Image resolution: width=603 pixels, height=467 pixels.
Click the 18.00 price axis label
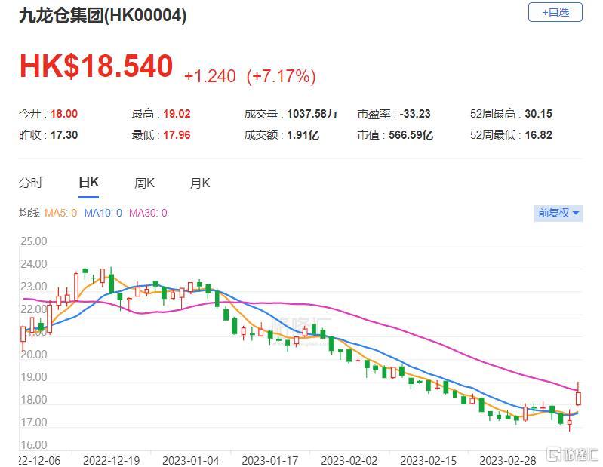[x=34, y=400]
